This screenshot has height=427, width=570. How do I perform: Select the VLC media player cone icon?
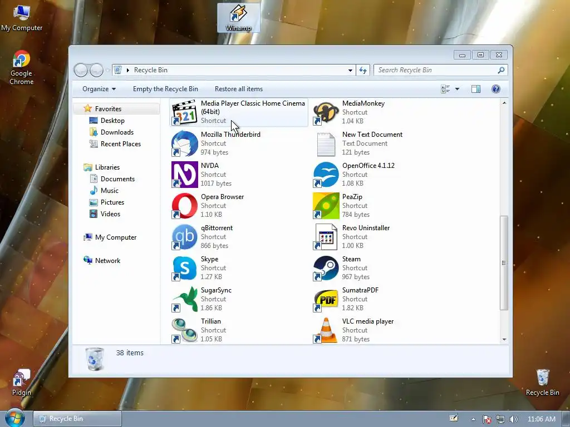(326, 330)
